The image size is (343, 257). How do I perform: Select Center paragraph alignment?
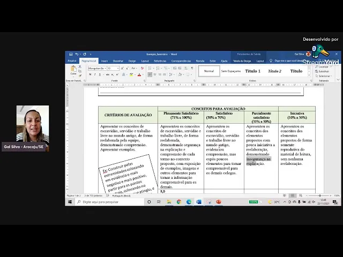click(155, 75)
